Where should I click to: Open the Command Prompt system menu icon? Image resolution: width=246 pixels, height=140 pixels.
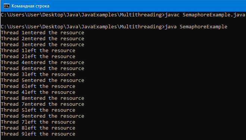pyautogui.click(x=7, y=6)
